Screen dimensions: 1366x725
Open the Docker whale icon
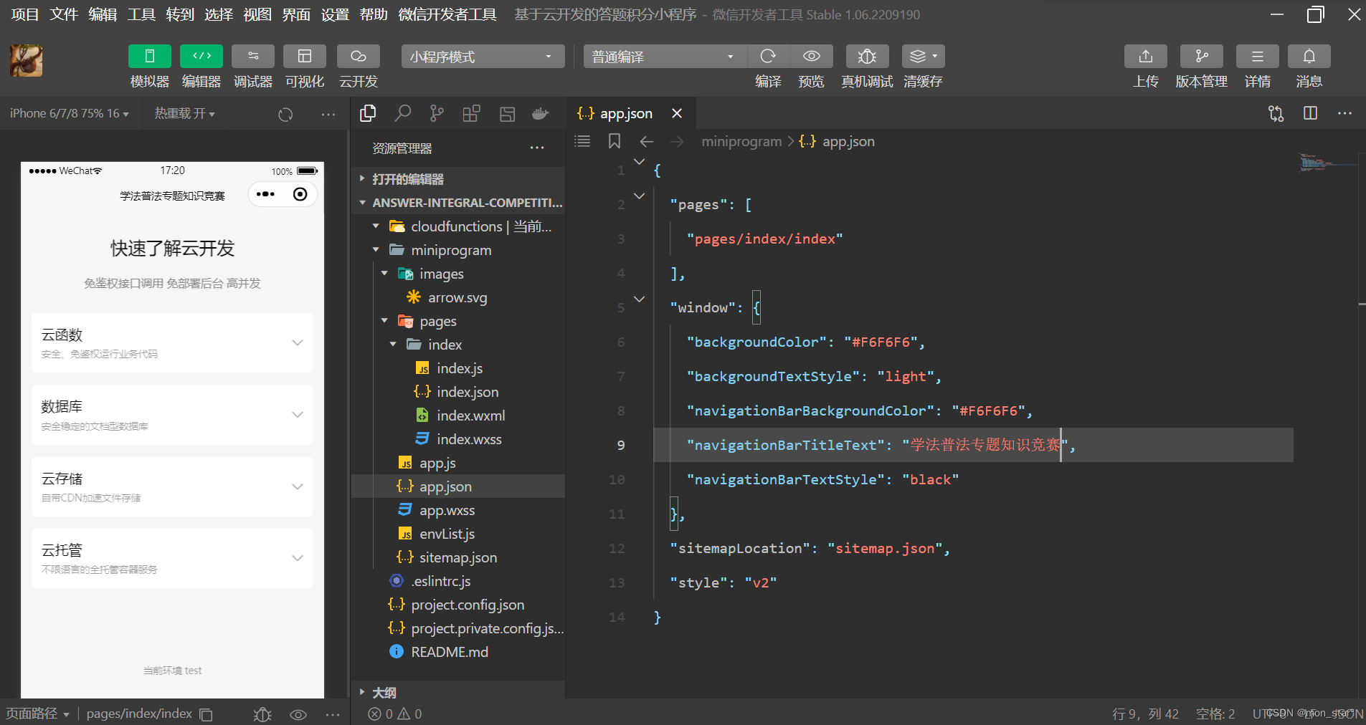point(541,113)
